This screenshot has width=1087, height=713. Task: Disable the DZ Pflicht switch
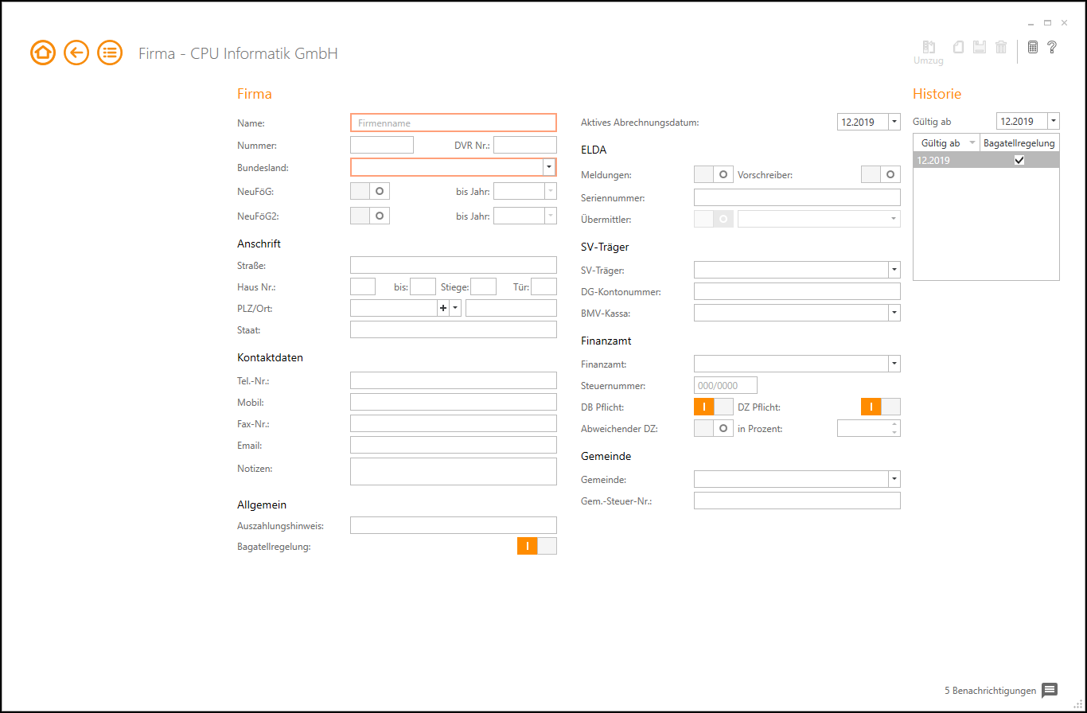(881, 407)
